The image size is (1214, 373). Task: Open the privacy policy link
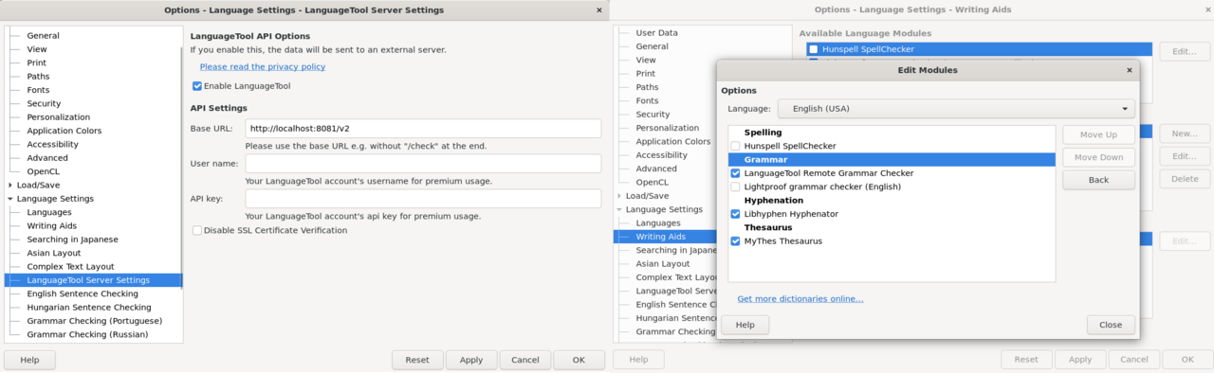[x=263, y=67]
